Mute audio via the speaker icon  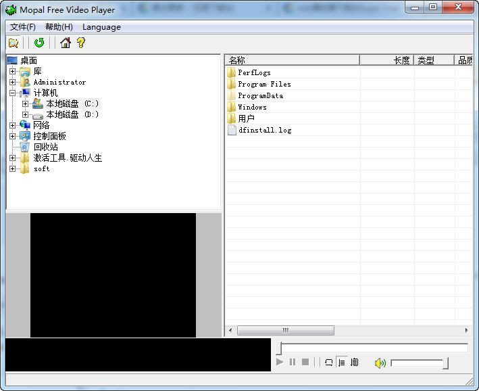(x=380, y=363)
